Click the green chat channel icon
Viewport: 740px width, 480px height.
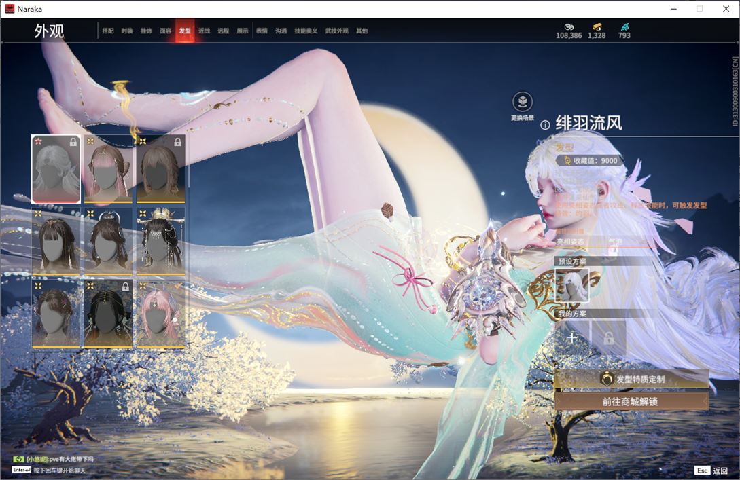click(18, 459)
